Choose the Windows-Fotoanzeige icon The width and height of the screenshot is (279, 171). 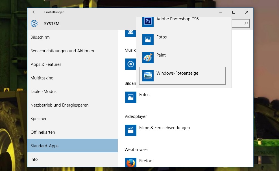148,76
